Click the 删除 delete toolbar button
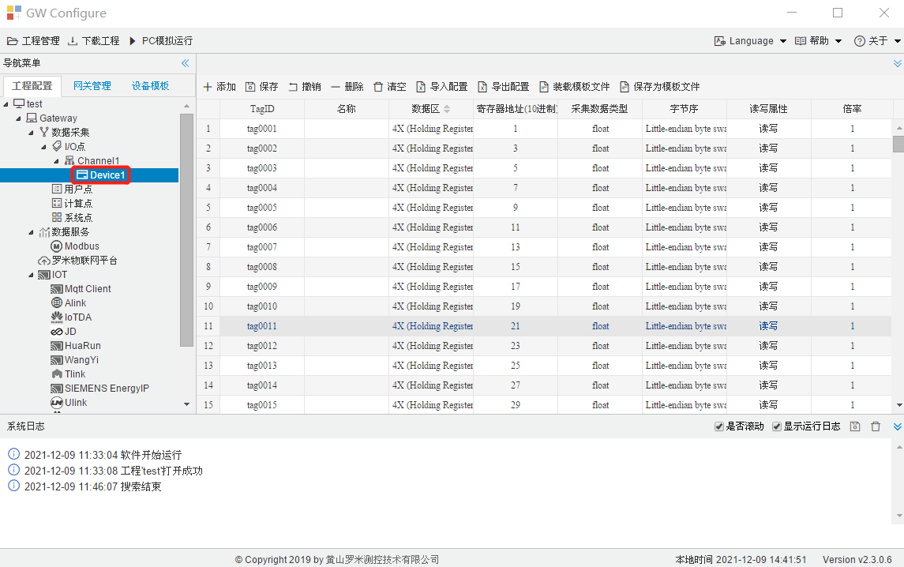 [x=347, y=87]
